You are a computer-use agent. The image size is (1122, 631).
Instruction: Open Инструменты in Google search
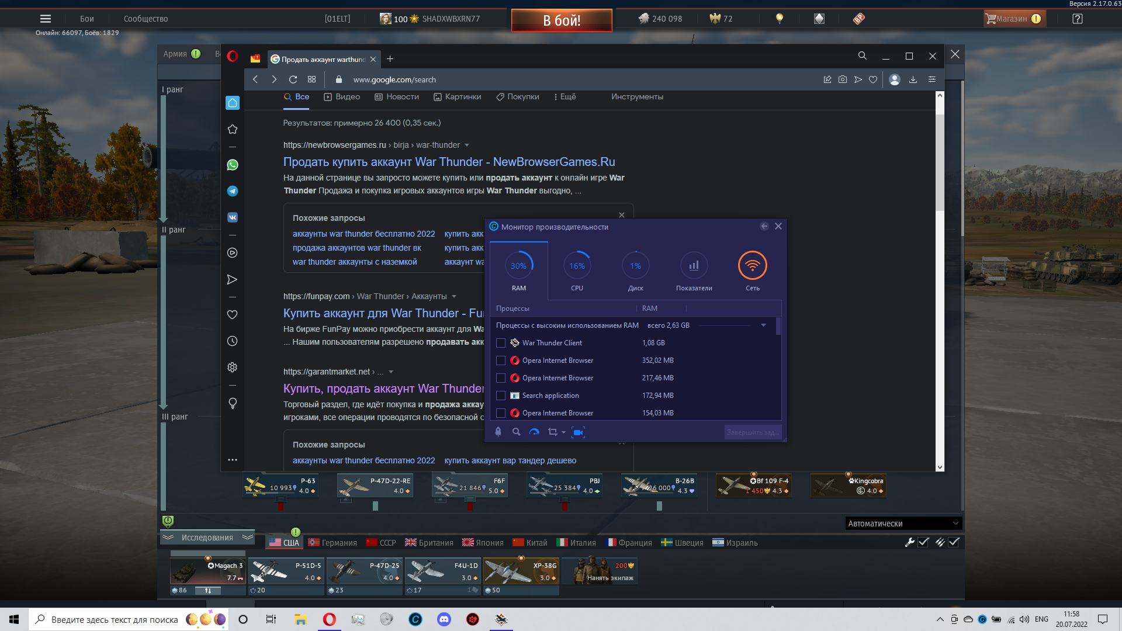637,97
